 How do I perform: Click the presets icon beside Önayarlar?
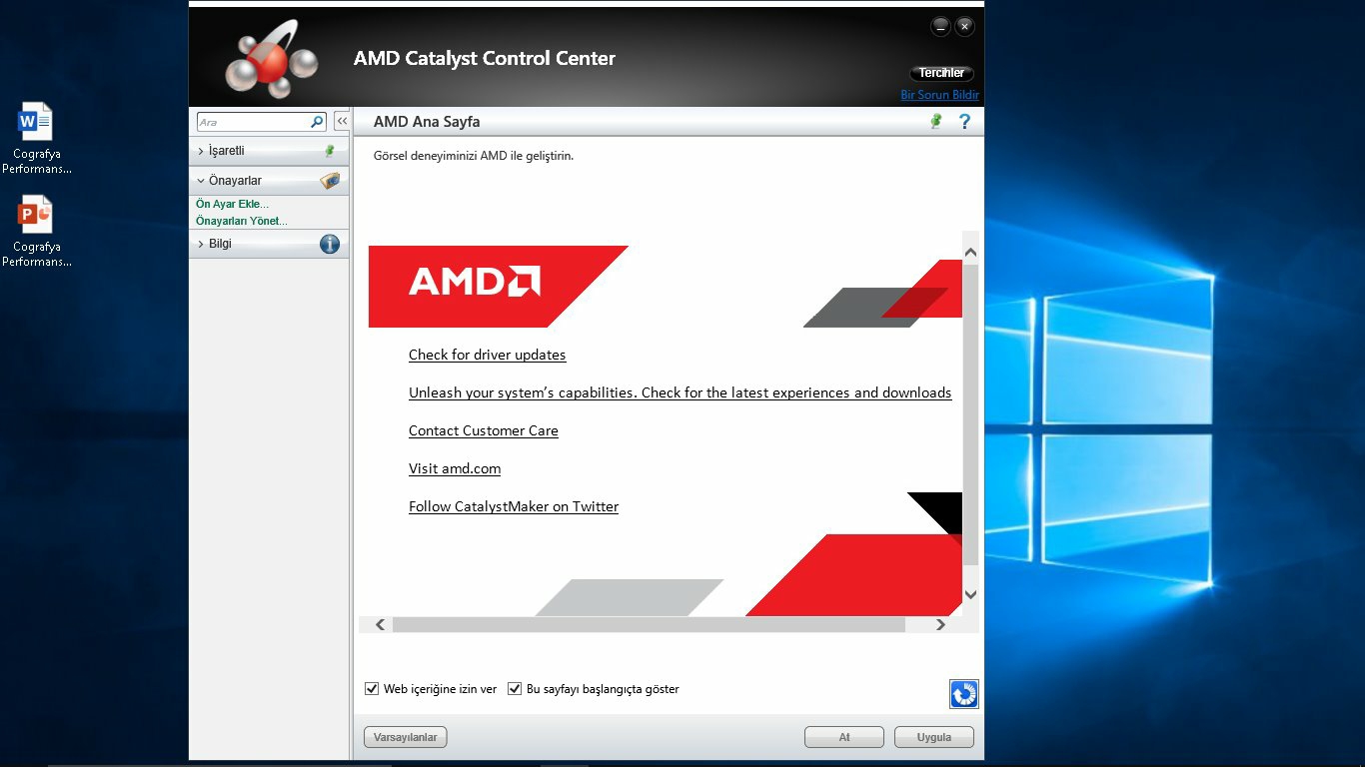tap(330, 181)
